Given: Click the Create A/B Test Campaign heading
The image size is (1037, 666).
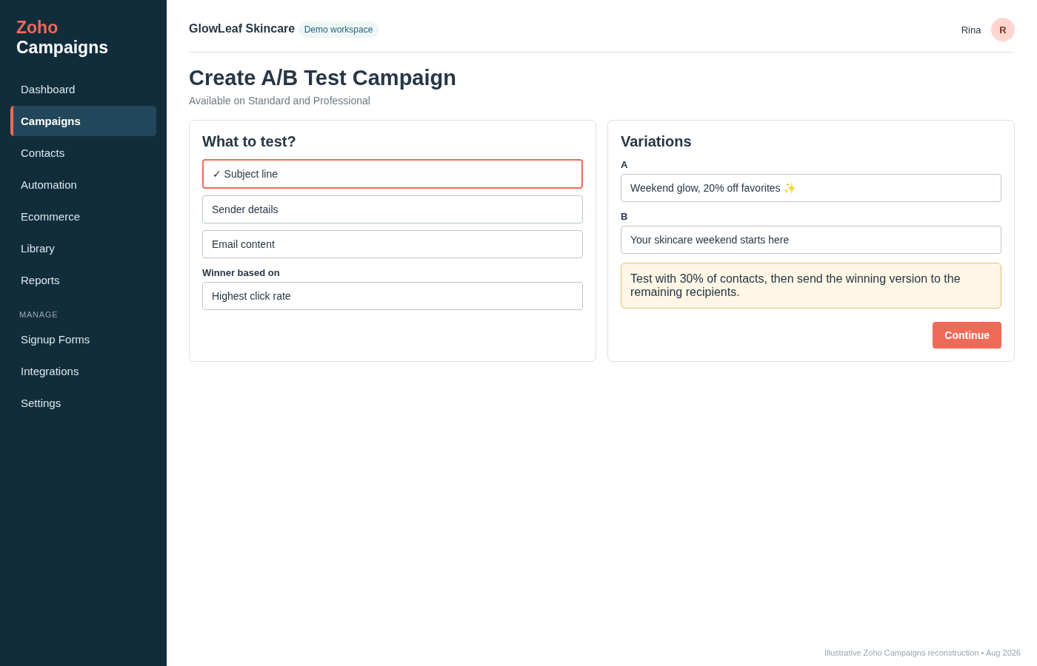Looking at the screenshot, I should coord(322,78).
